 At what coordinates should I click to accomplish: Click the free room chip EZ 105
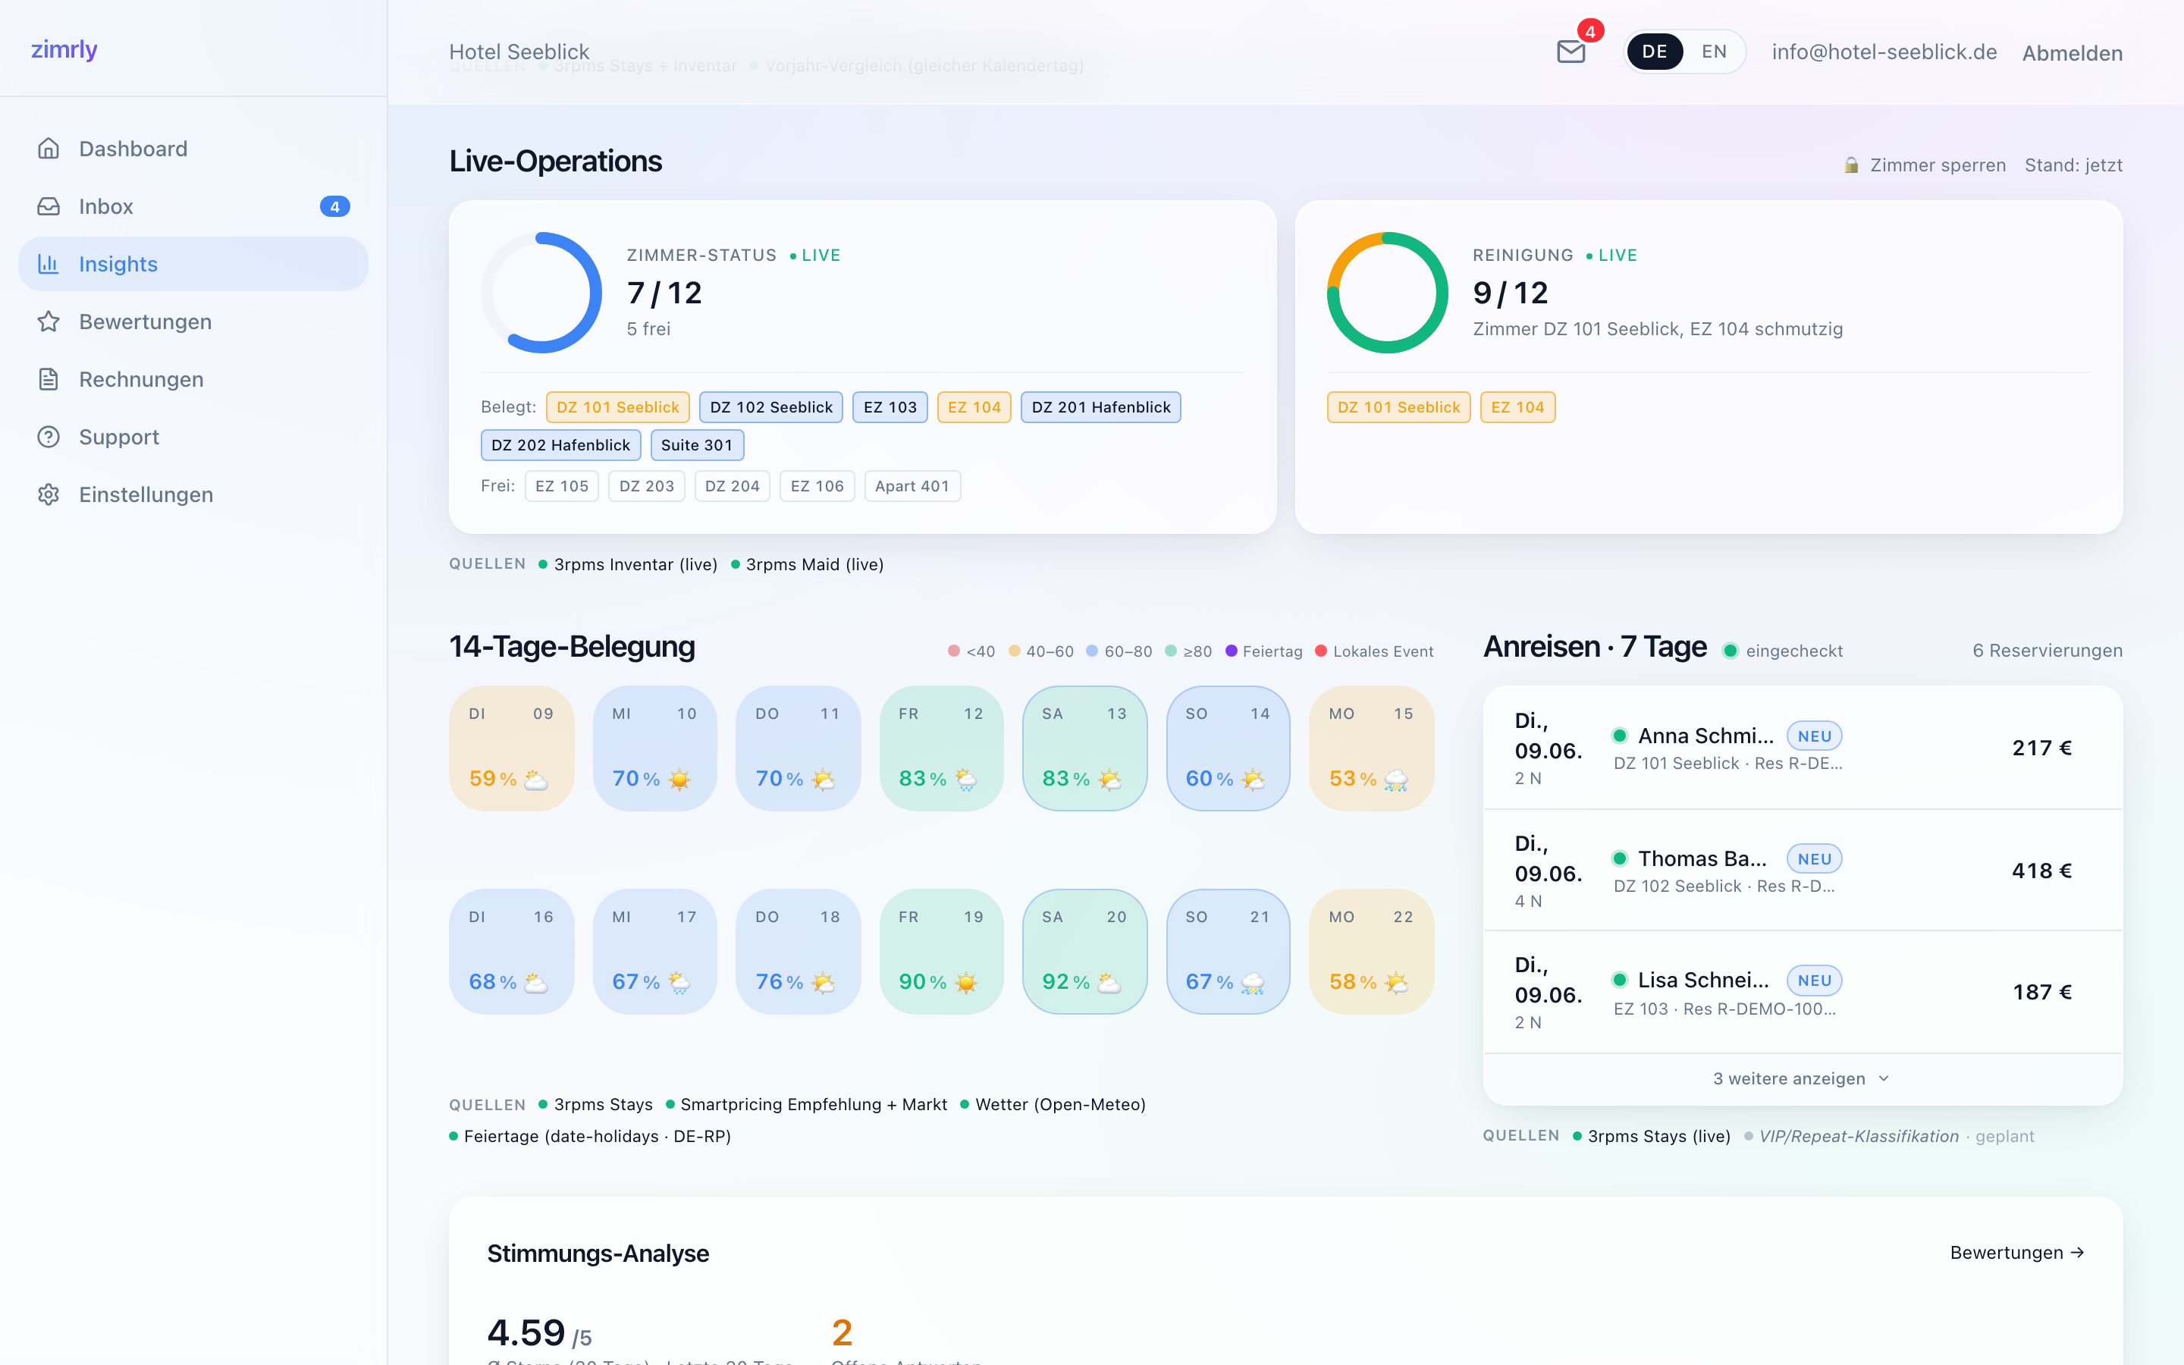tap(561, 487)
